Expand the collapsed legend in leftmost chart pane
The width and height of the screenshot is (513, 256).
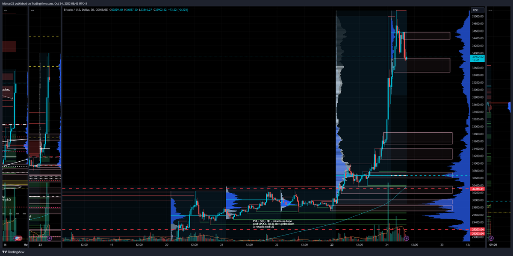(6, 10)
